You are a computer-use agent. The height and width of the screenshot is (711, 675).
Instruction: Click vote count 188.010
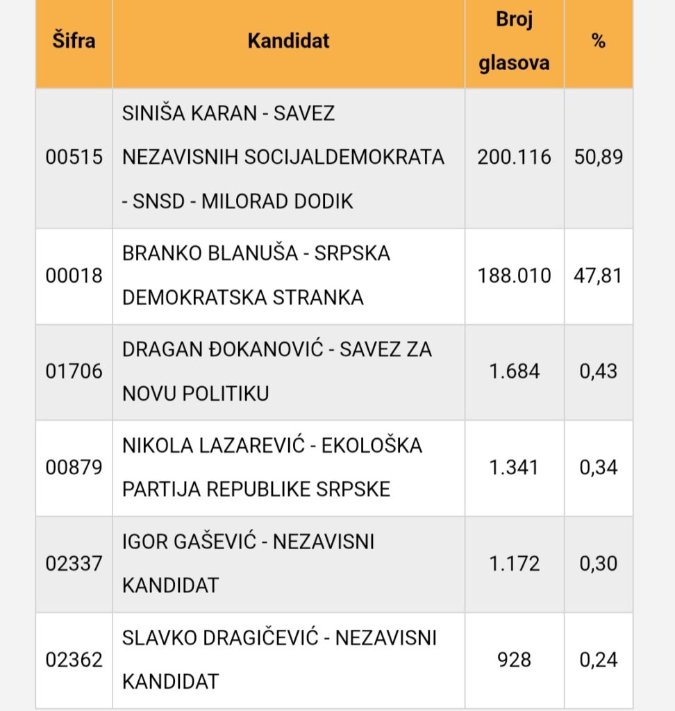coord(514,276)
